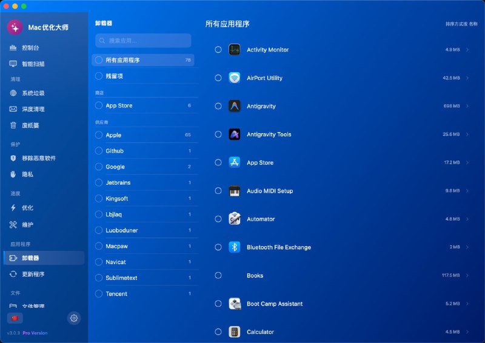Filter apps by Kingsoft vendor
Viewport: 485px width, 343px height.
pos(143,198)
